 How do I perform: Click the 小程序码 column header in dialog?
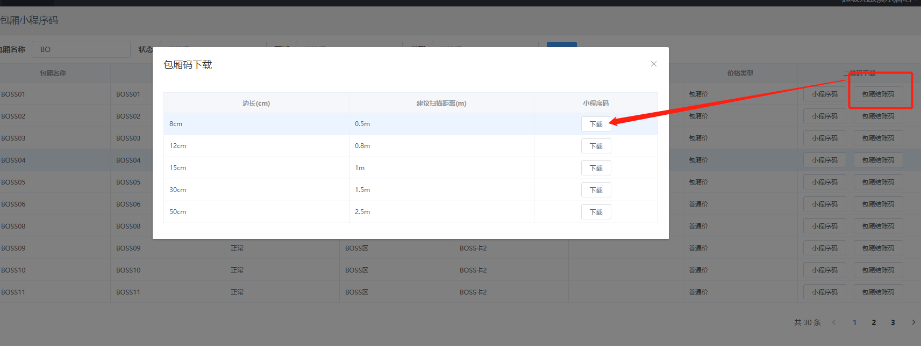tap(596, 103)
